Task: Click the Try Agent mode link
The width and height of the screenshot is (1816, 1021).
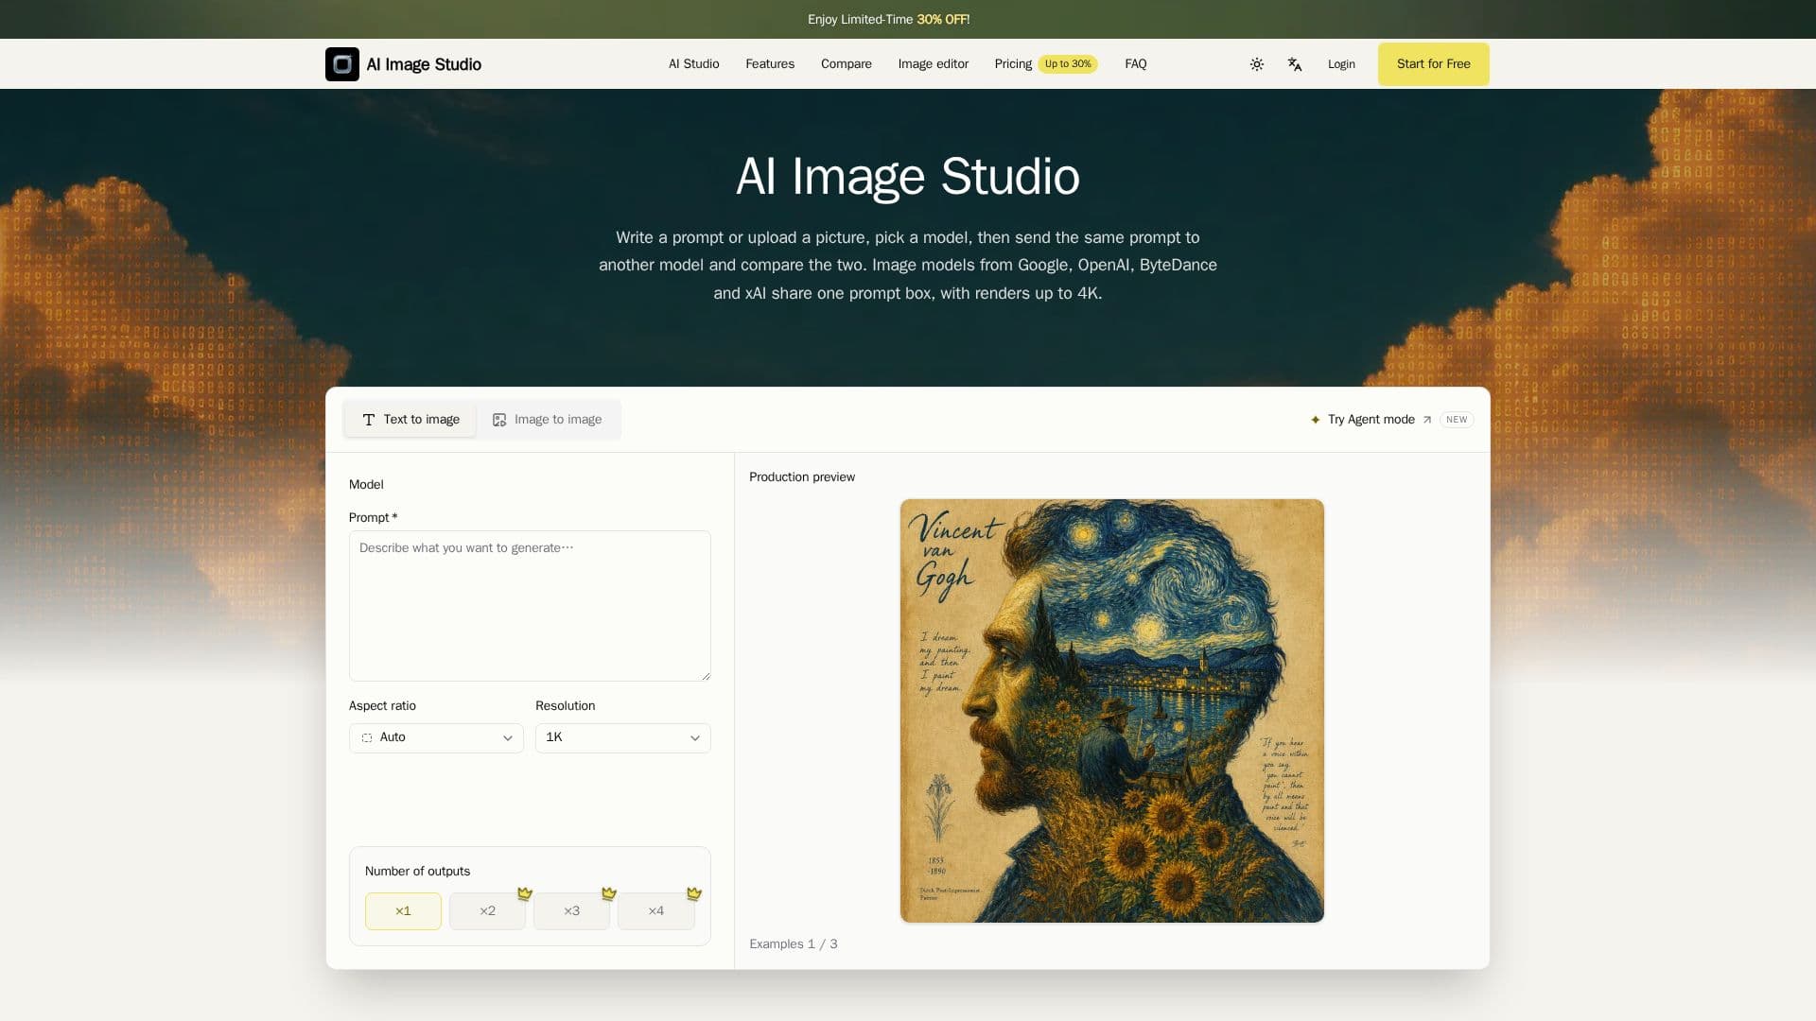Action: tap(1371, 420)
